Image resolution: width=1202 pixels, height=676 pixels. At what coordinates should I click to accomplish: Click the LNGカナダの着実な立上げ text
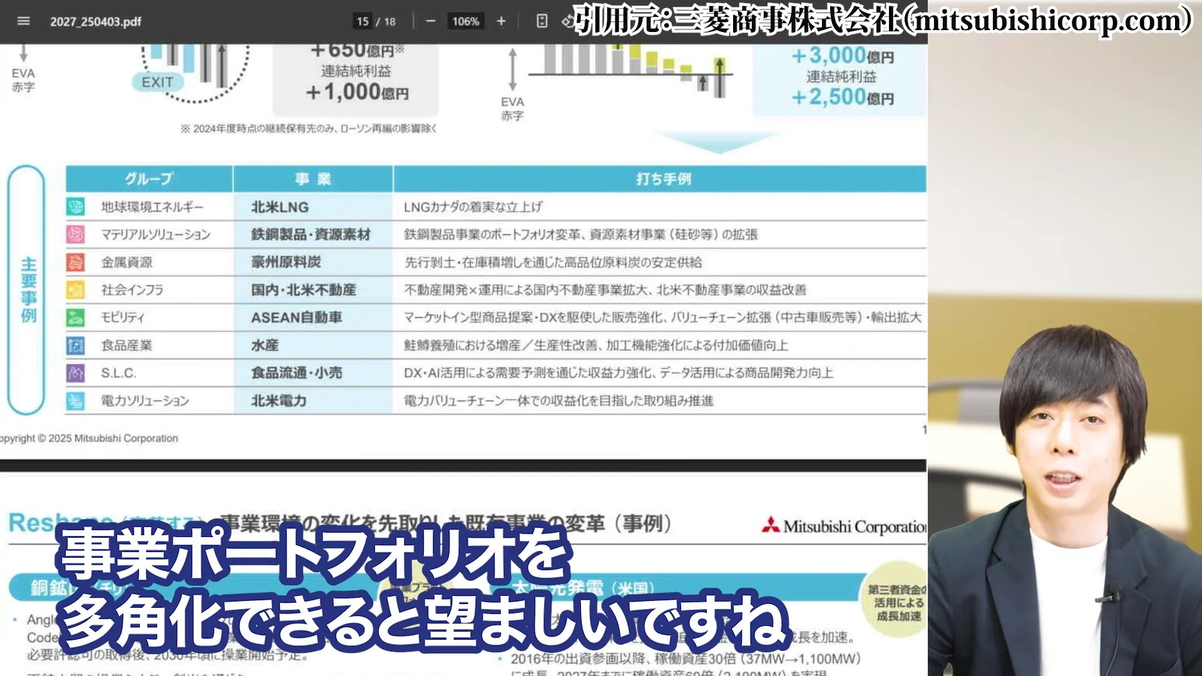tap(473, 207)
